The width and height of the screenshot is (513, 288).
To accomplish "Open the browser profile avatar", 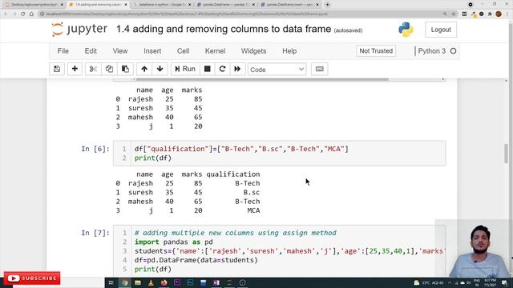I will point(499,14).
